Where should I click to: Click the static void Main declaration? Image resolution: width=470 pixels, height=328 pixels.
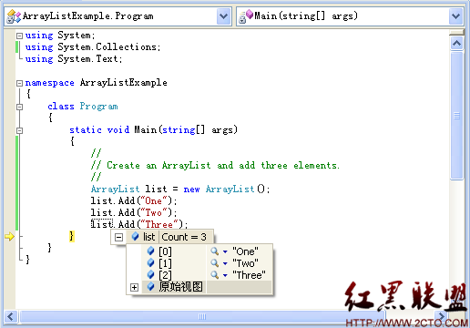coord(153,130)
